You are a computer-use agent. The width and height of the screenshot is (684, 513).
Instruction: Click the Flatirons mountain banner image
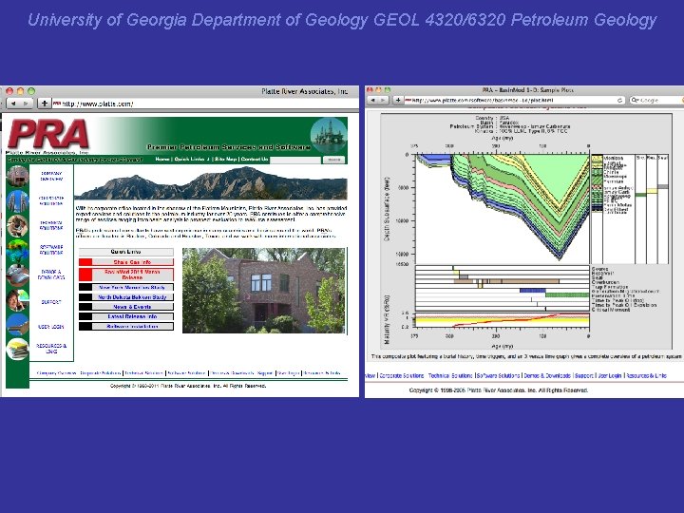tap(211, 182)
